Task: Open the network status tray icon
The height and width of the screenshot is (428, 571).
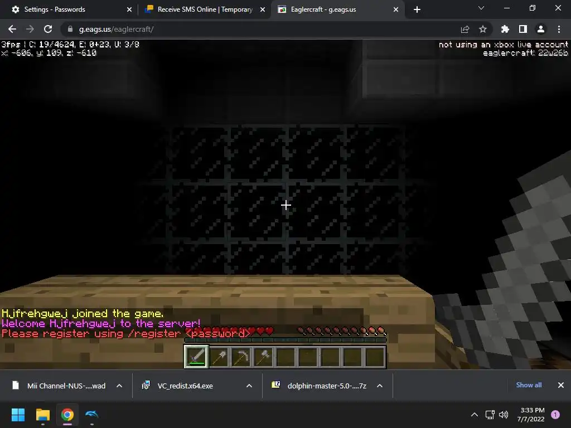Action: [x=490, y=415]
